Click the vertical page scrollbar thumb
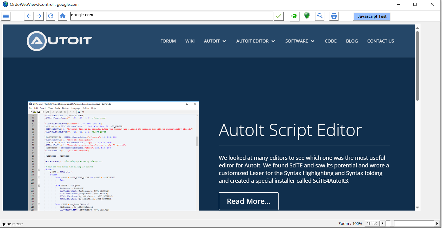This screenshot has height=228, width=442. tap(417, 66)
